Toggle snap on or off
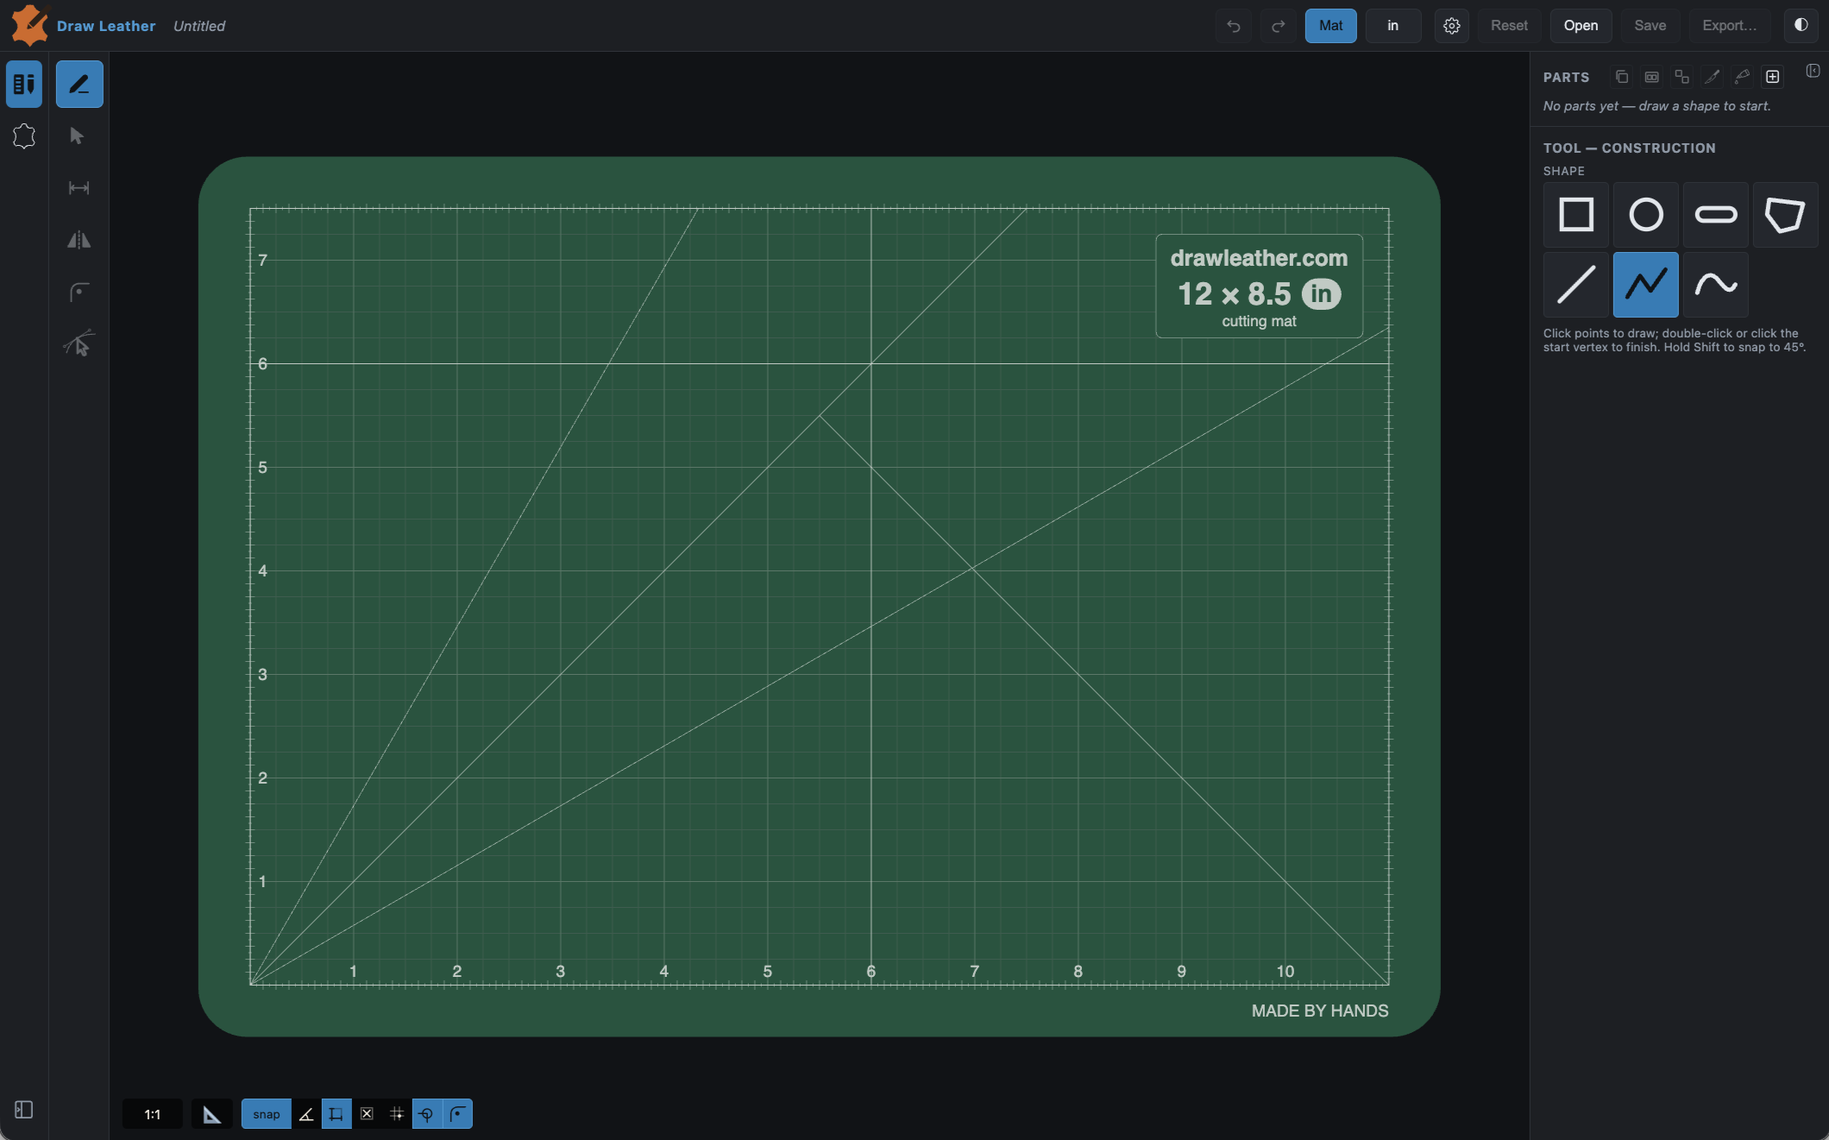1829x1140 pixels. tap(267, 1114)
